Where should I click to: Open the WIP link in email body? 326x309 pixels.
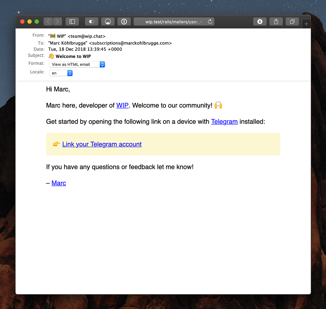[122, 105]
